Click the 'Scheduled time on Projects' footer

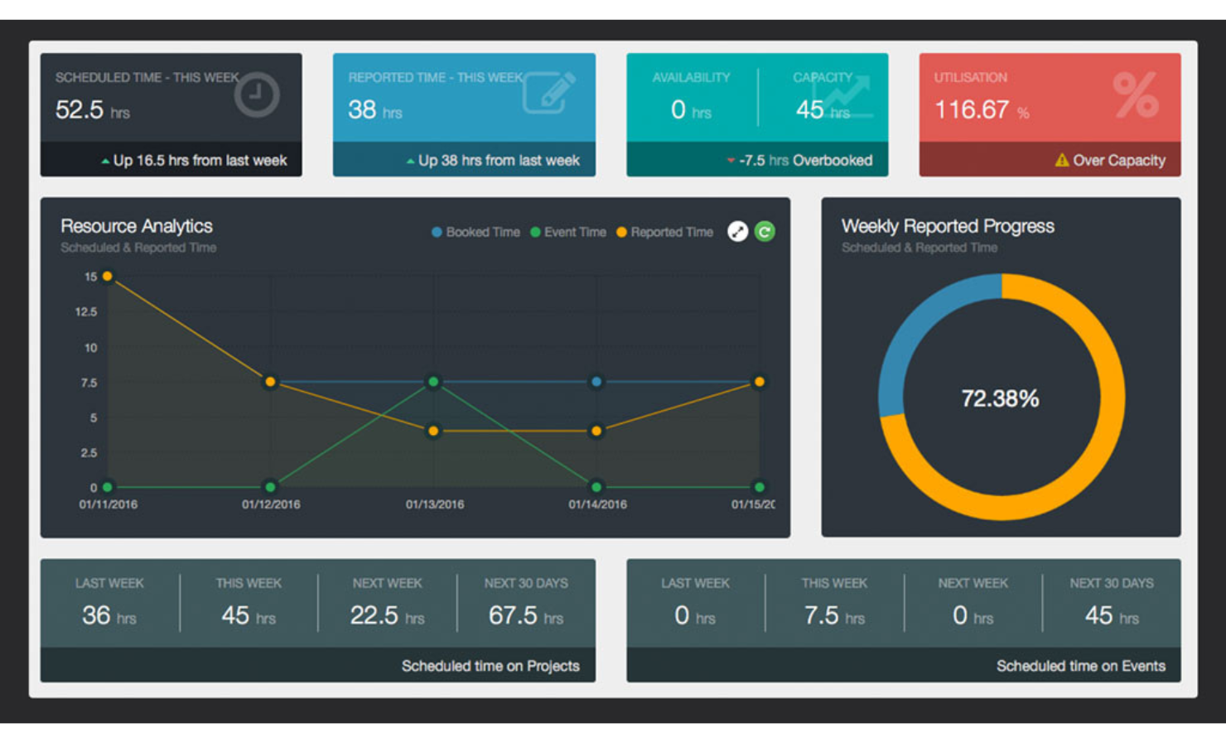[490, 666]
